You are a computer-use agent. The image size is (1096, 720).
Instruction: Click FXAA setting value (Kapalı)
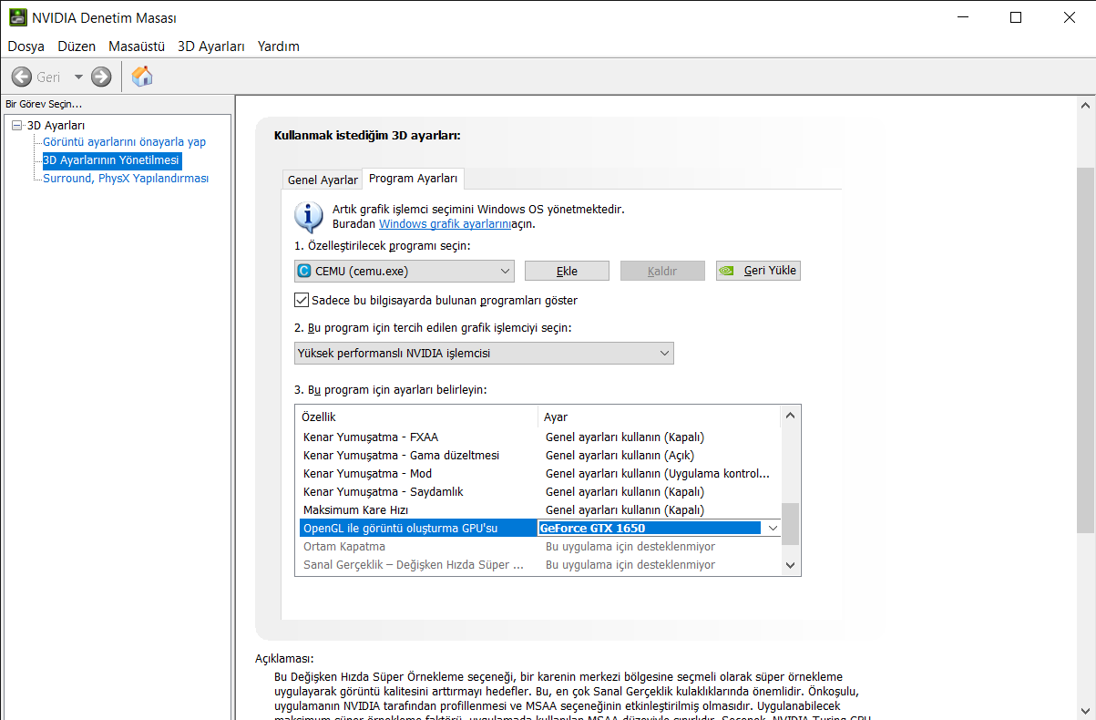[625, 437]
